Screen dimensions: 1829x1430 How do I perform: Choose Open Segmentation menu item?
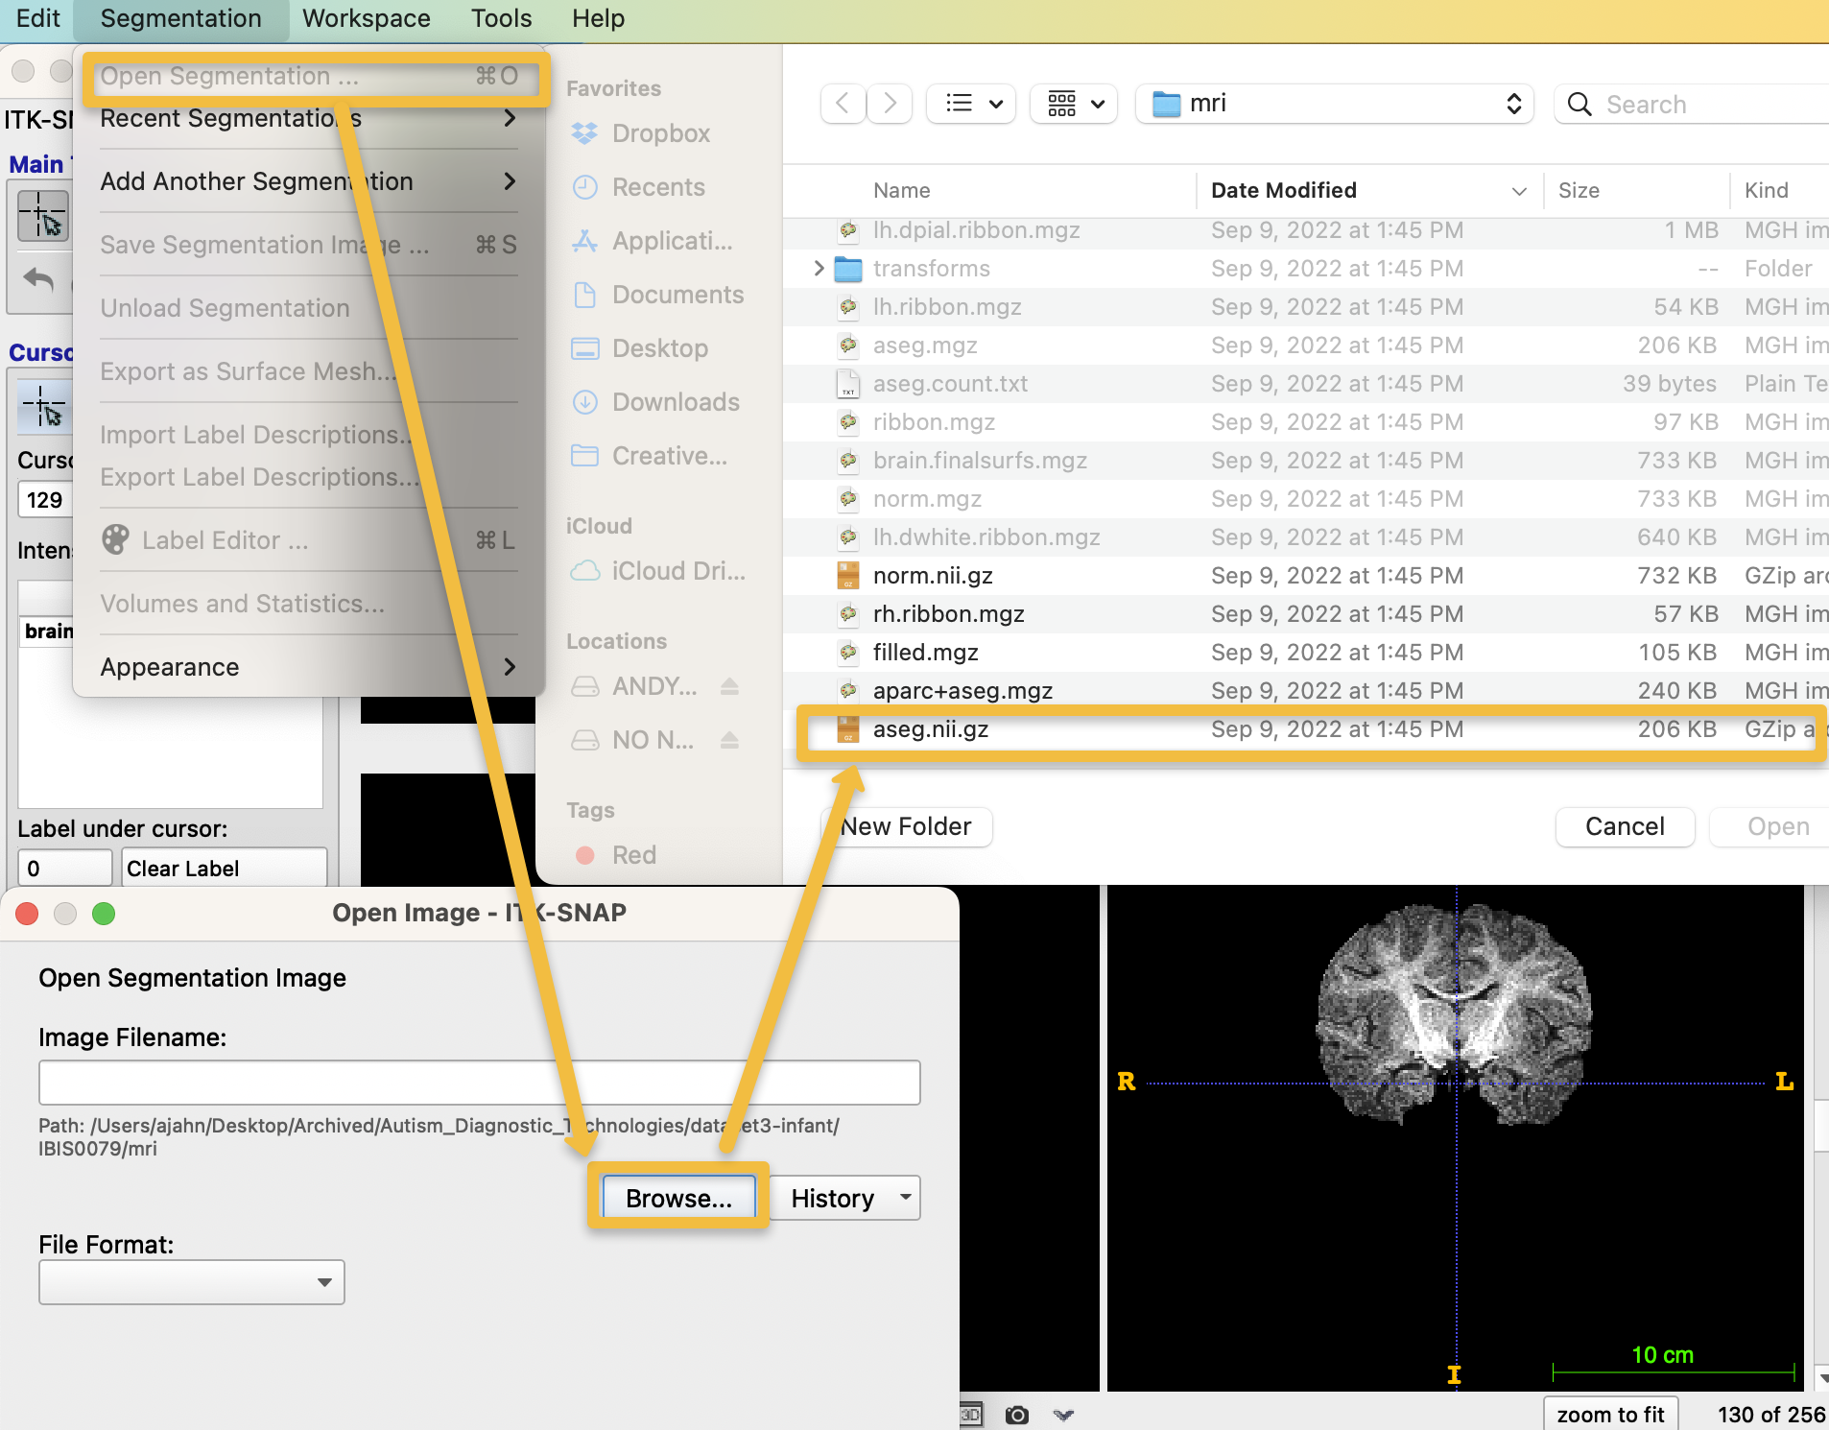point(309,76)
